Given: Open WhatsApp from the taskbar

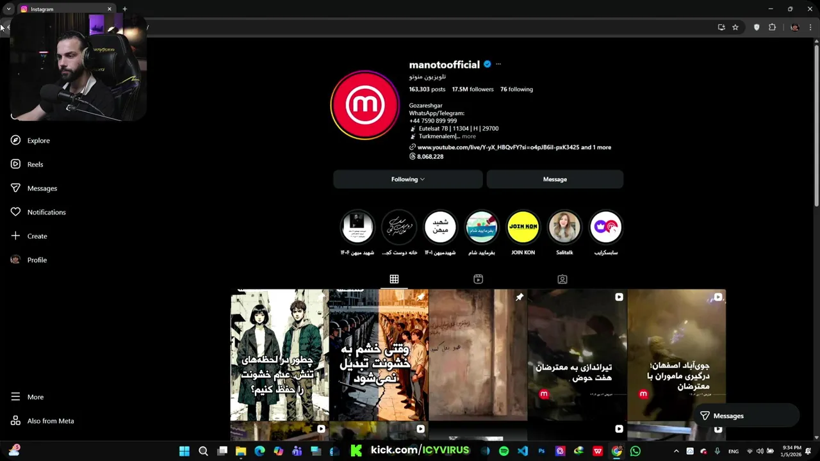Looking at the screenshot, I should click(635, 451).
